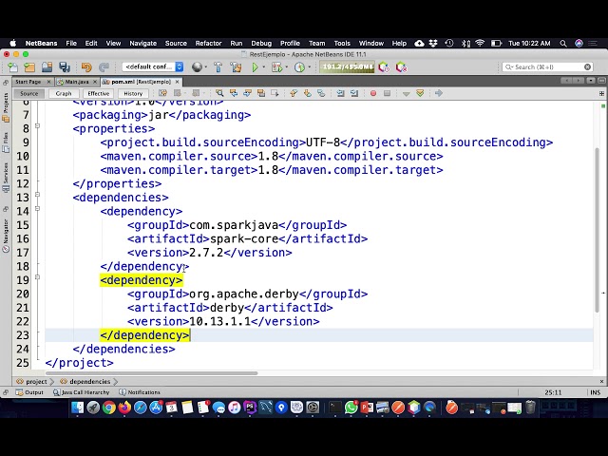This screenshot has height=456, width=608.
Task: Click the green validate XML check icon
Action: tap(420, 93)
